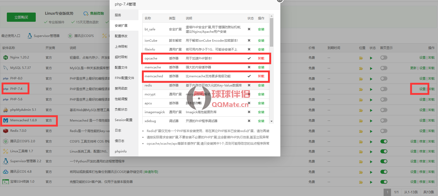Click the Supervisor管理器 2.2 row icon
The image size is (438, 196).
[6, 161]
